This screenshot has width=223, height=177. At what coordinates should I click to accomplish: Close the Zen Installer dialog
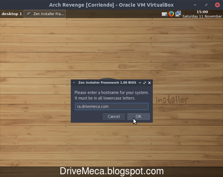pos(149,83)
